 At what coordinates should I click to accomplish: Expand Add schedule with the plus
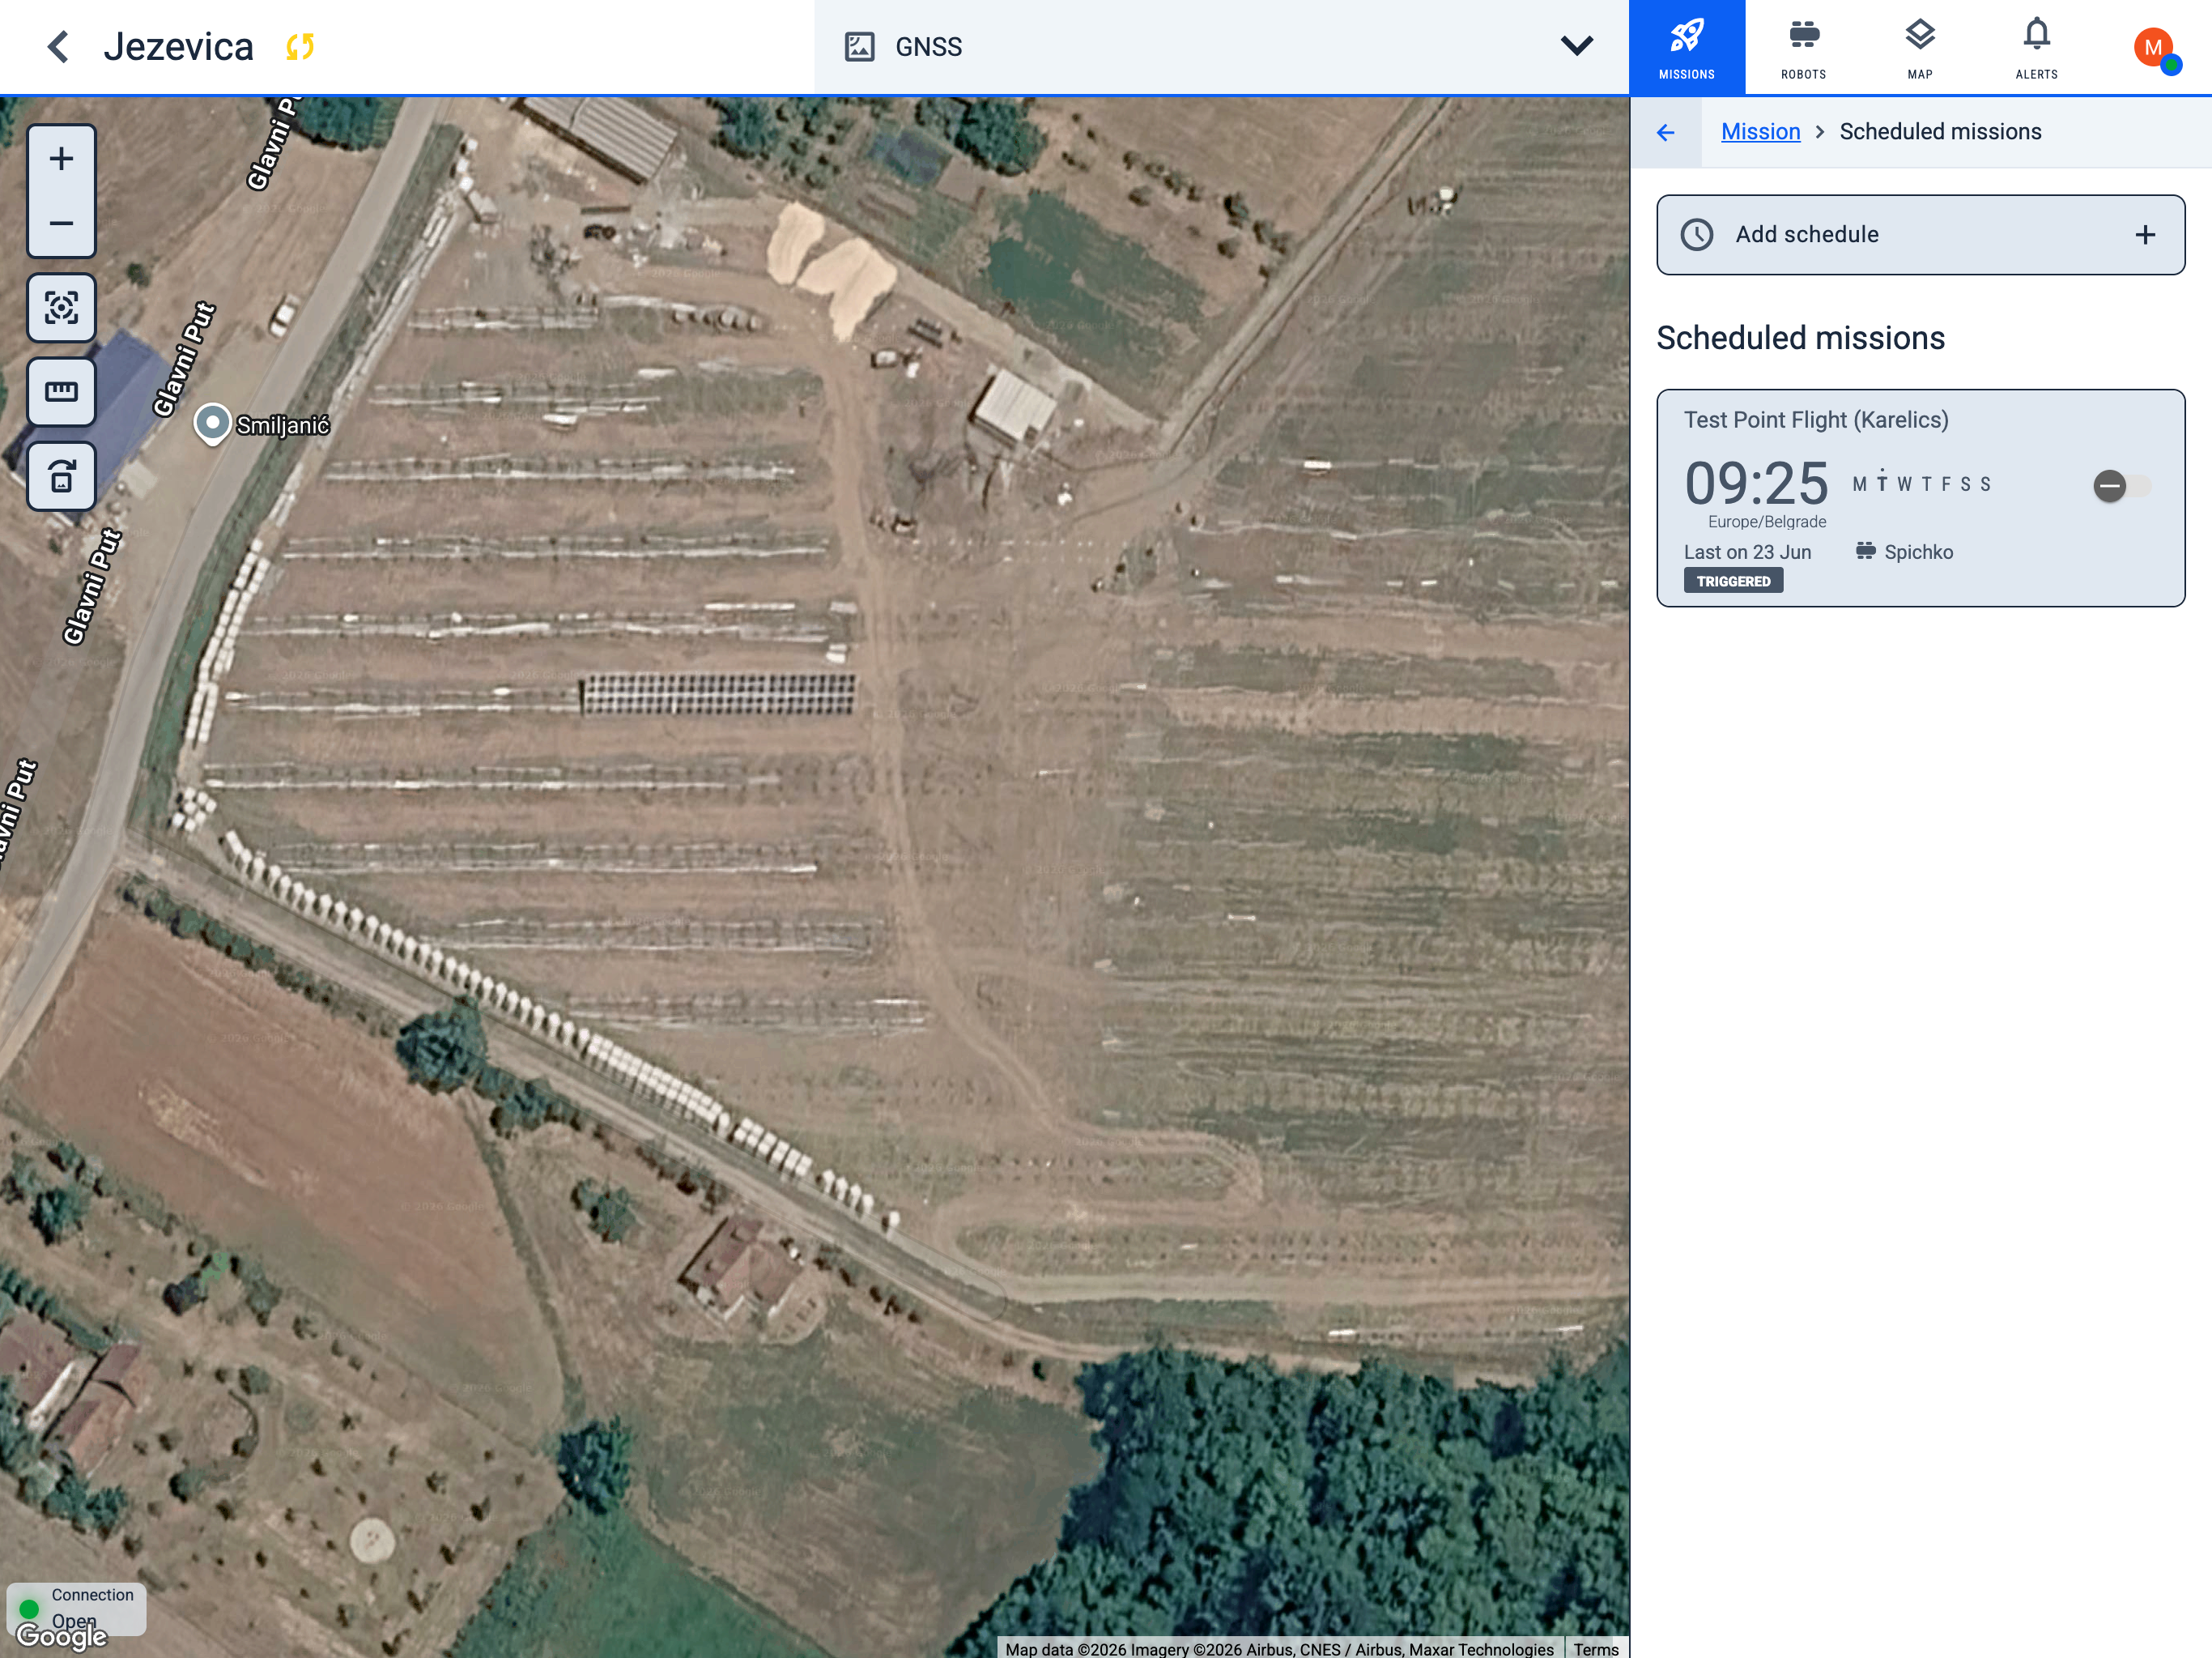2144,234
